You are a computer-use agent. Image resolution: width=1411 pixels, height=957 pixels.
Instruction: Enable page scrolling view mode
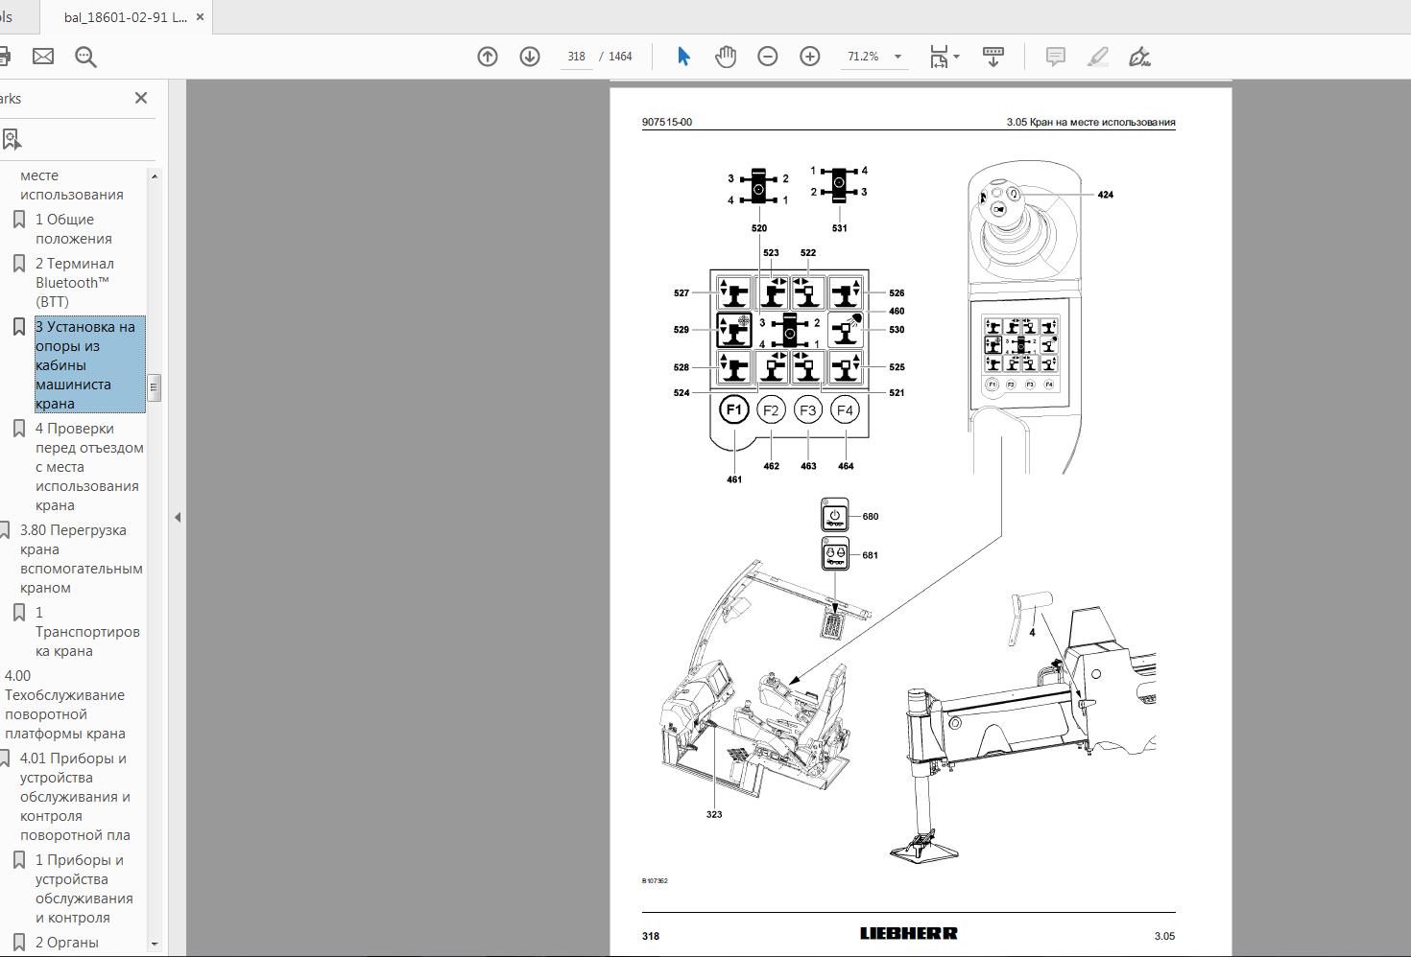tap(992, 56)
